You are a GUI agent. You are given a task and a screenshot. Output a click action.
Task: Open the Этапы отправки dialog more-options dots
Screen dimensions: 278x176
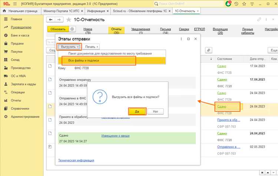coord(181,39)
